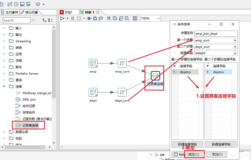
Task: Select the 转换 1 tab
Action: tap(87, 12)
